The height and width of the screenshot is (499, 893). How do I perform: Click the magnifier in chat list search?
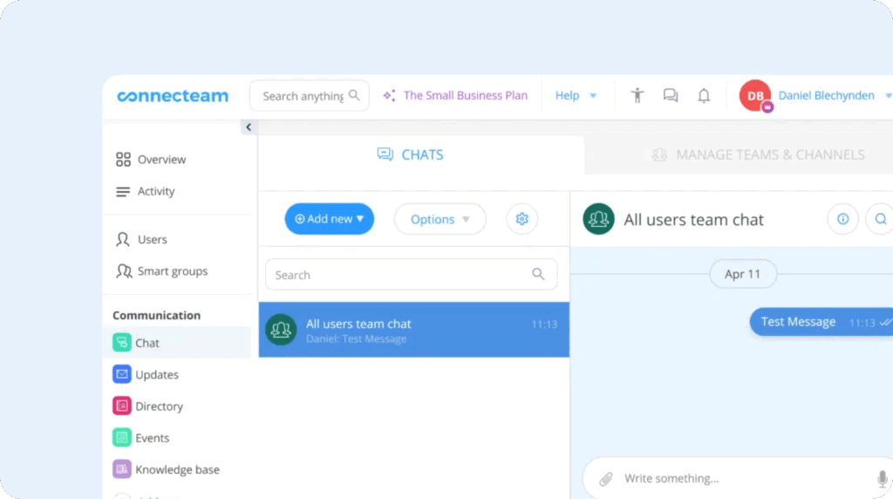(538, 275)
